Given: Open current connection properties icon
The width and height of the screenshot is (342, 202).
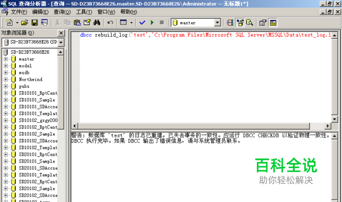Looking at the screenshot, I should pyautogui.click(x=262, y=22).
